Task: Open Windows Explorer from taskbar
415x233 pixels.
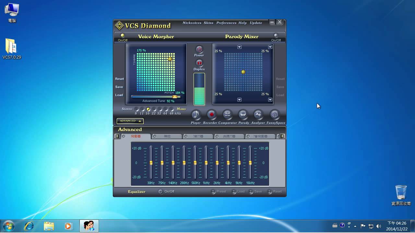Action: [49, 226]
